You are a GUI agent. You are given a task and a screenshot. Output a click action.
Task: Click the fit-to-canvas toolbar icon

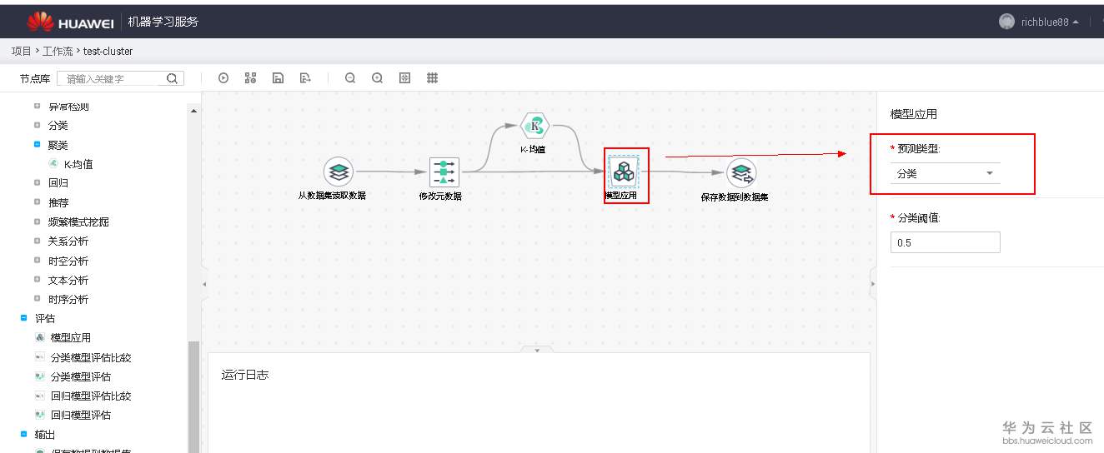(405, 78)
